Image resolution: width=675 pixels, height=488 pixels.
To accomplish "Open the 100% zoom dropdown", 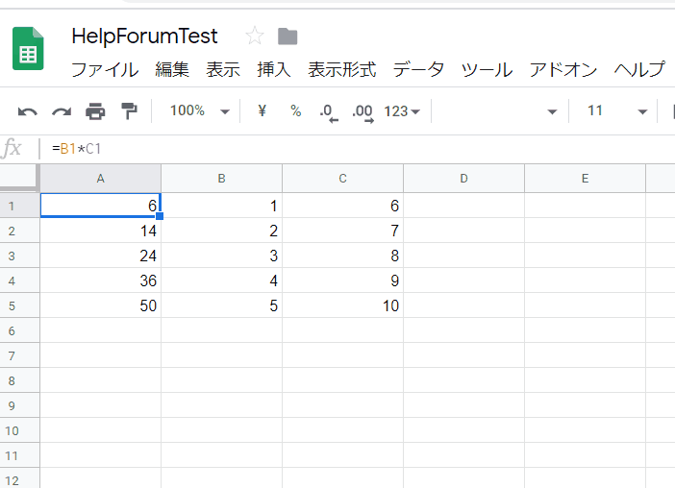I will tap(200, 110).
